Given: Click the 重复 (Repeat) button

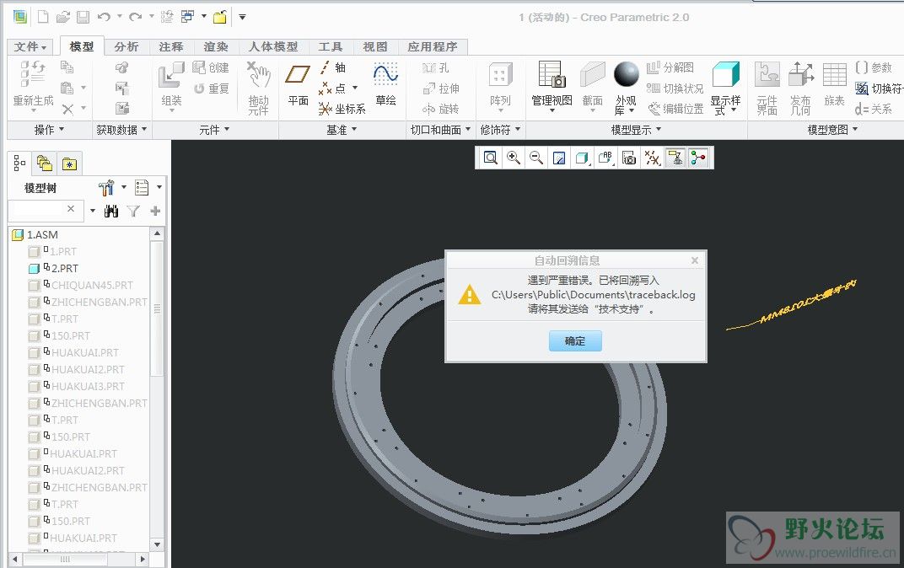Looking at the screenshot, I should pos(211,88).
